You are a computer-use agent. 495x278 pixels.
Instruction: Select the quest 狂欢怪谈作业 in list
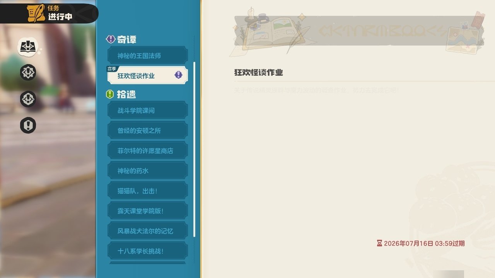click(x=147, y=75)
